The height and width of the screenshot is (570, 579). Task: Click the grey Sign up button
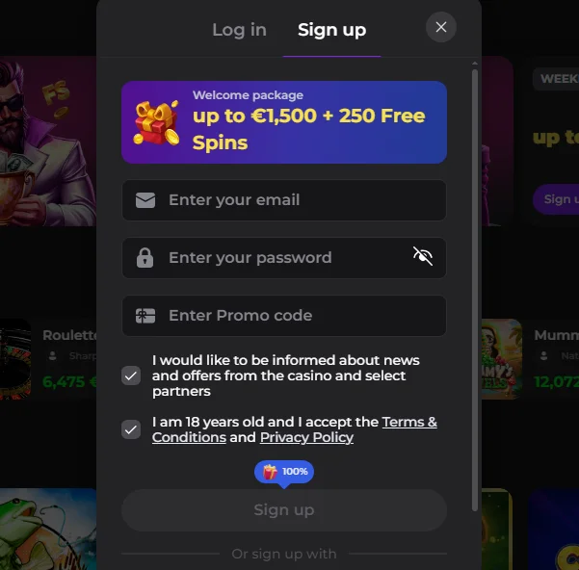[284, 510]
